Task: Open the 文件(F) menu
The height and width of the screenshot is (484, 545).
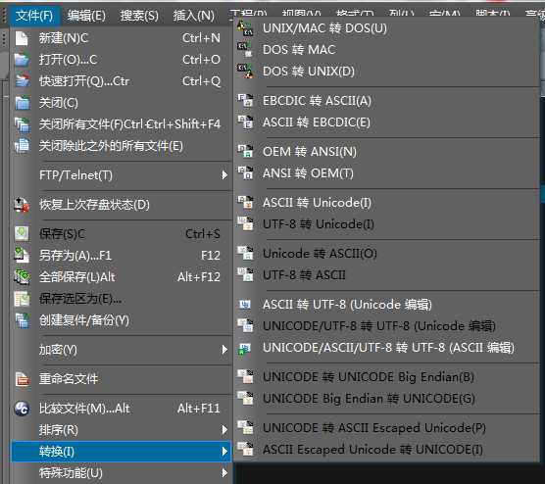Action: pyautogui.click(x=34, y=16)
